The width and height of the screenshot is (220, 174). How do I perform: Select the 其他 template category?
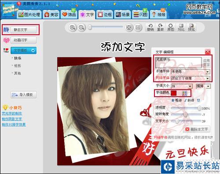(18, 73)
